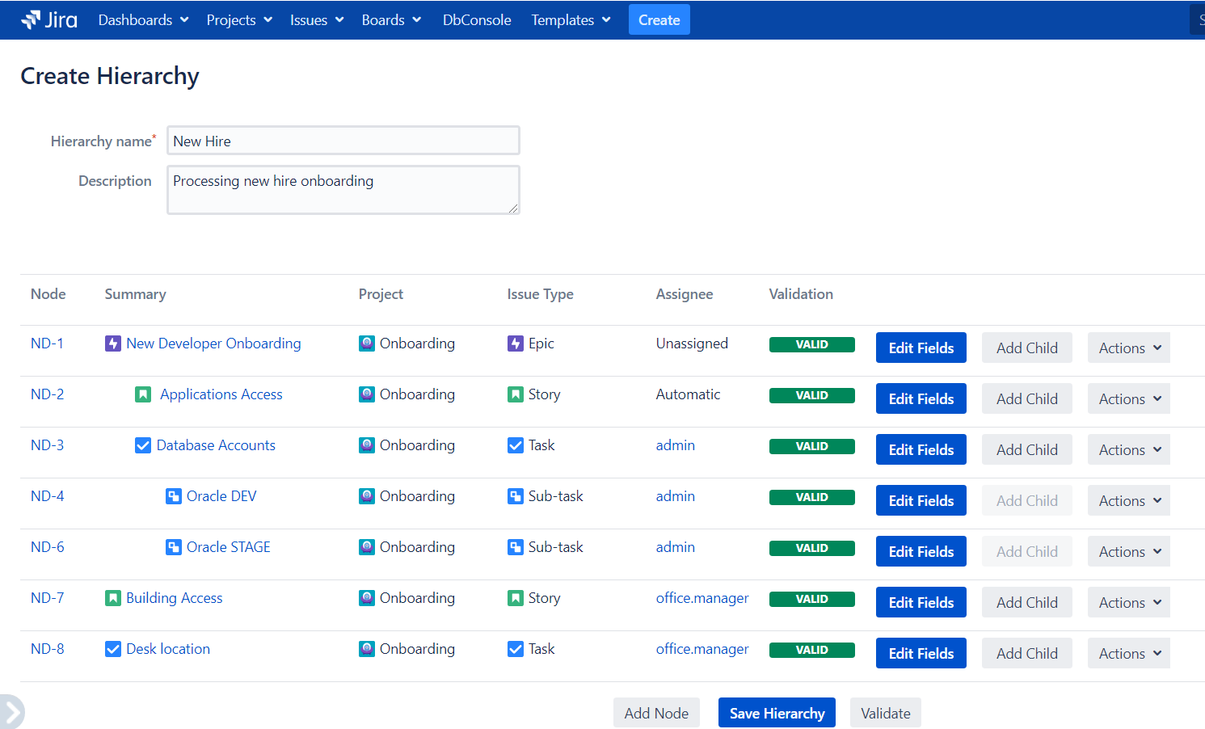Open the Dashboards menu
Screen dimensions: 1205x729
pyautogui.click(x=143, y=20)
